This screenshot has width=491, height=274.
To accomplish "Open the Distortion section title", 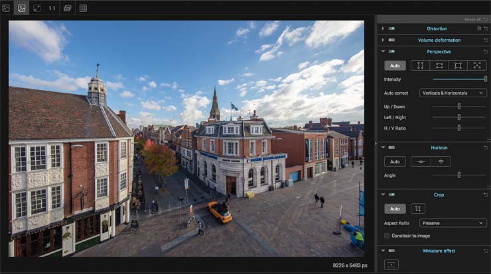I will click(437, 28).
